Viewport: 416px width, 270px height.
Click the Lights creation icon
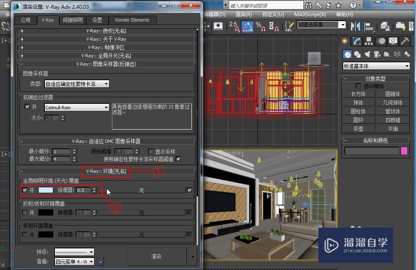pyautogui.click(x=368, y=54)
